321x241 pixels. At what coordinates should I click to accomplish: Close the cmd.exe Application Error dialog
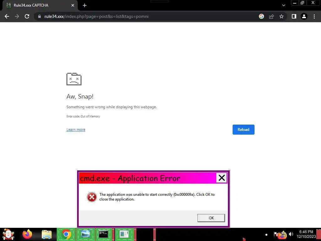222,178
